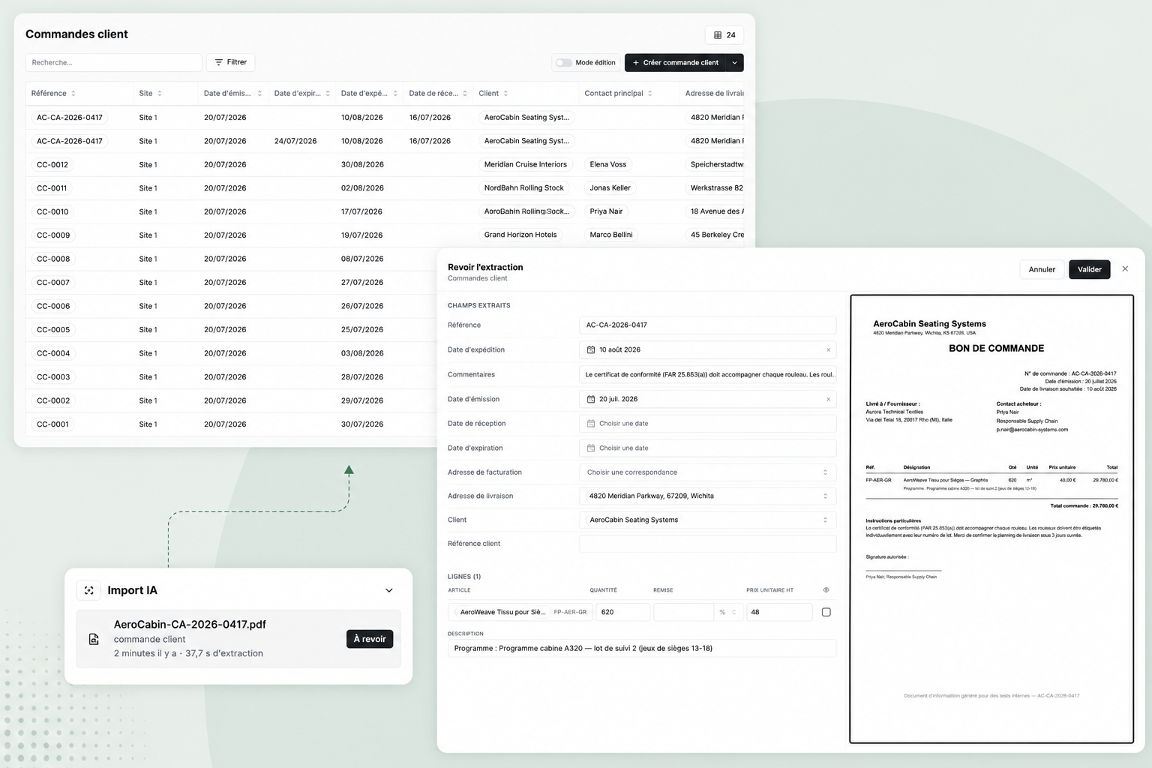Toggle the Mode édition switch
This screenshot has height=768, width=1152.
coord(564,63)
